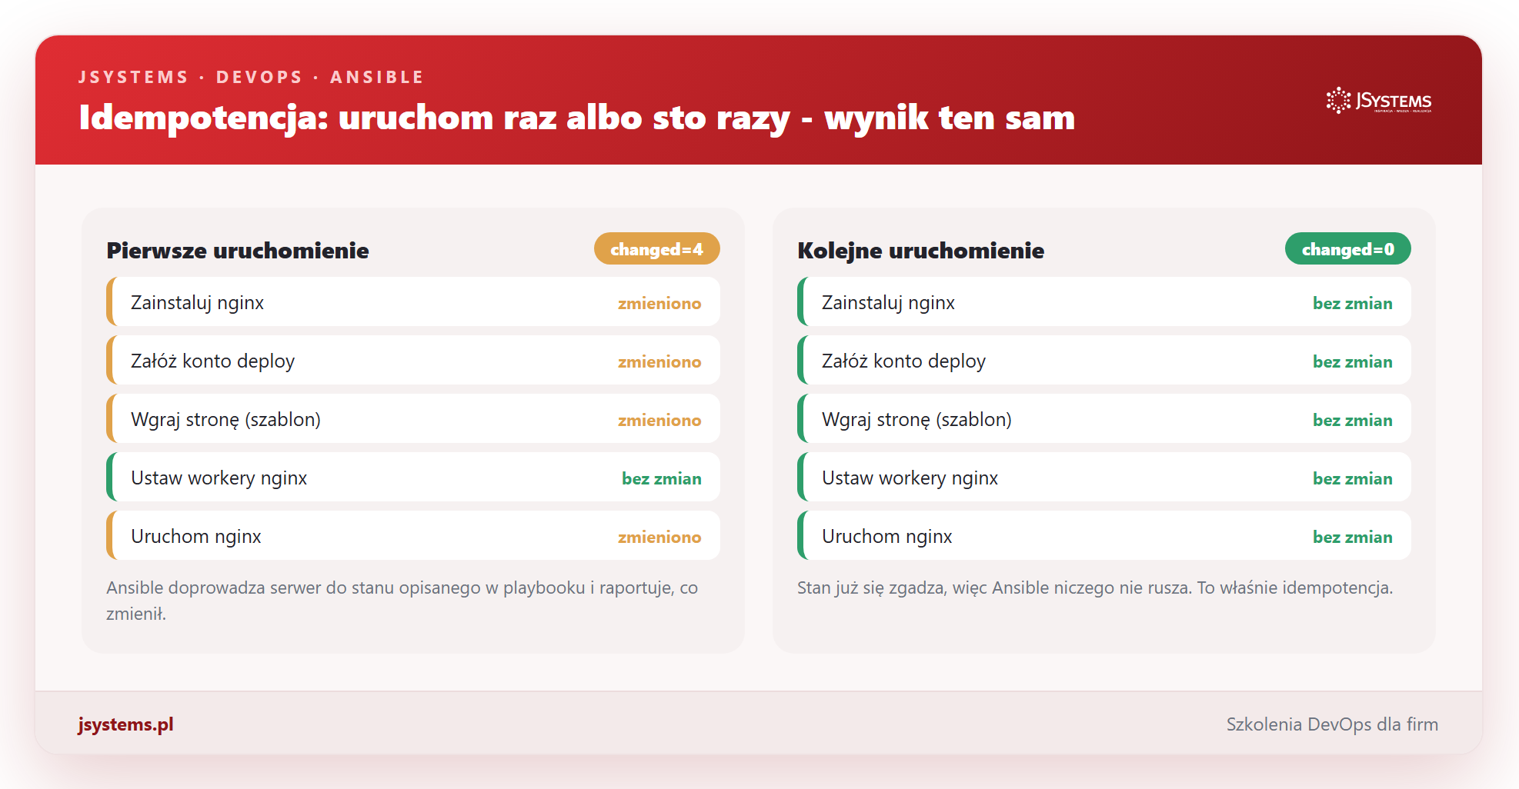Click 'bez zmian' beside Kolejne uruchomienie Wgraj stronę
1519x789 pixels.
tap(1353, 421)
